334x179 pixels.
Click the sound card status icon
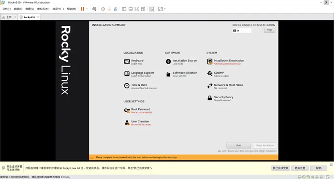(312, 177)
